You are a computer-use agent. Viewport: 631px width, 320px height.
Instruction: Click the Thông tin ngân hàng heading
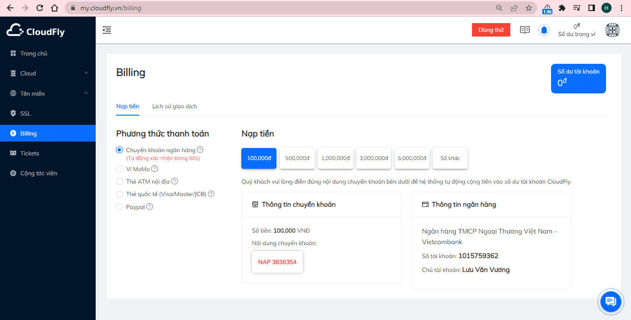tap(464, 204)
